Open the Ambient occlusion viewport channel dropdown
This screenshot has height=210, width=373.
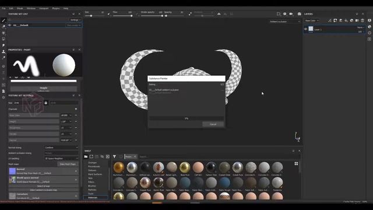[285, 22]
